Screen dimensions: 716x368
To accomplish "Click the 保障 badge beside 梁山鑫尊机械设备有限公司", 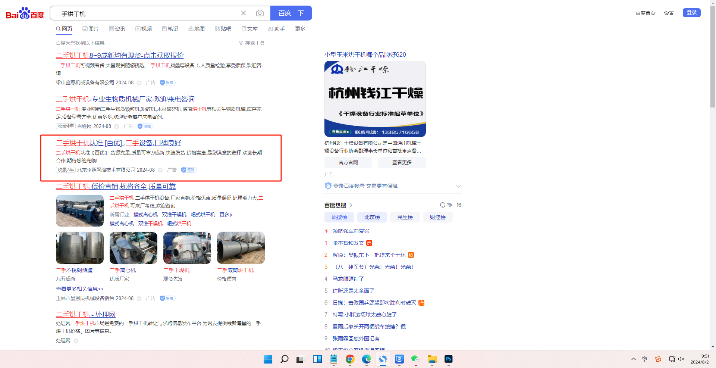I will [x=167, y=83].
